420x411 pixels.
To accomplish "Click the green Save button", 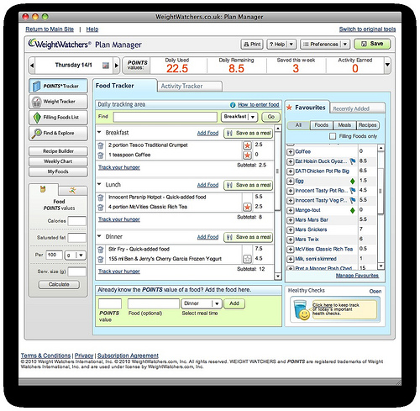I will (372, 44).
